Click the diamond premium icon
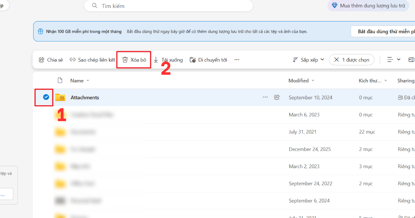The image size is (415, 218). click(x=334, y=6)
